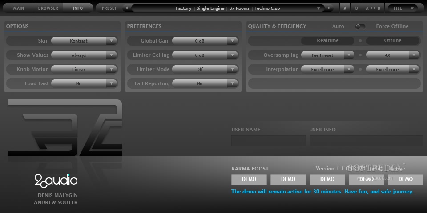
Task: Open the Skin dropdown showing Kontrast
Action: click(x=84, y=41)
